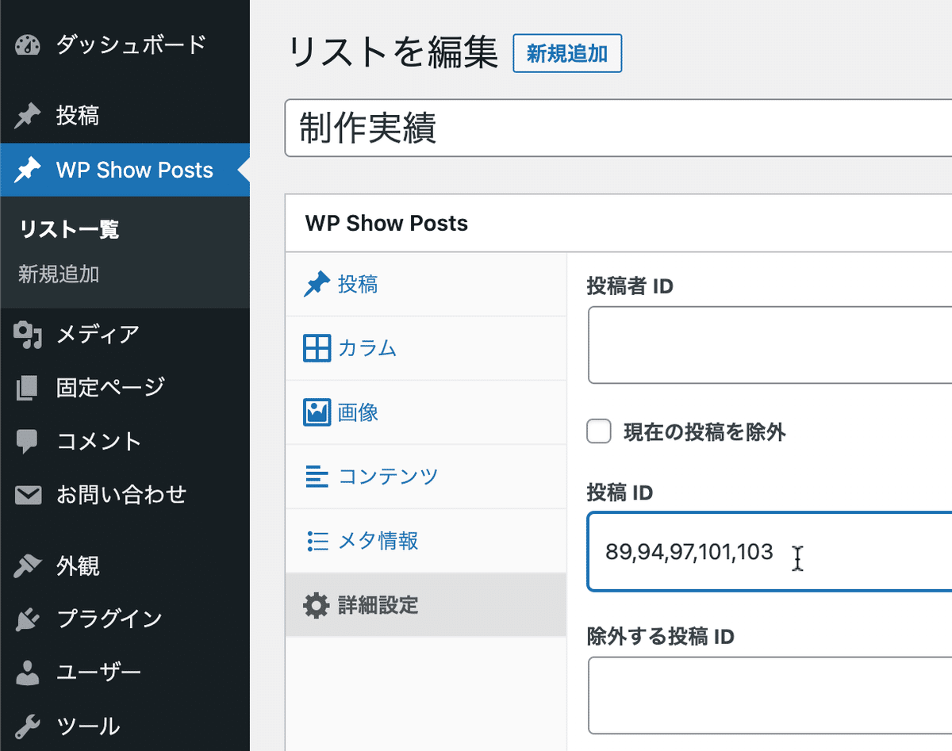Screen dimensions: 952x751
Task: Click the grid icon for カラム tab
Action: 317,348
